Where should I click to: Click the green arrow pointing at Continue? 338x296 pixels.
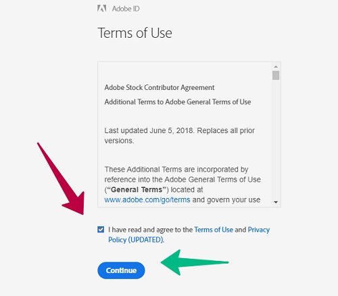tap(195, 262)
